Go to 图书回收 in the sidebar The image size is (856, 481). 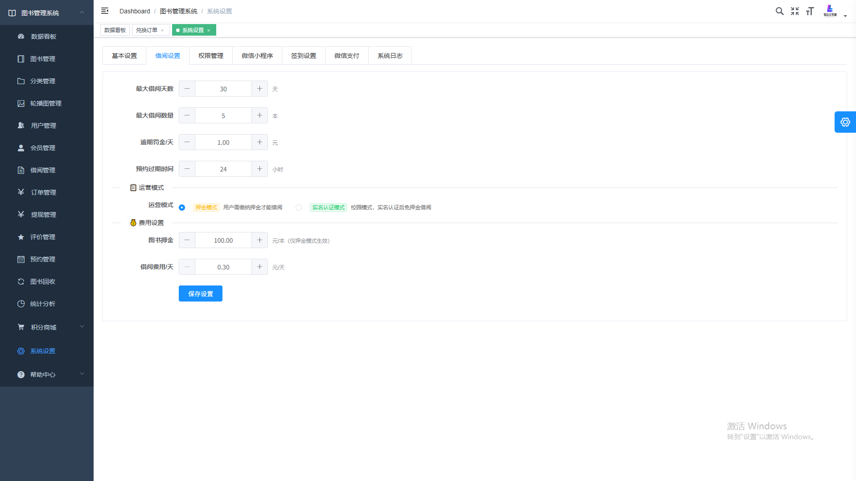coord(42,281)
